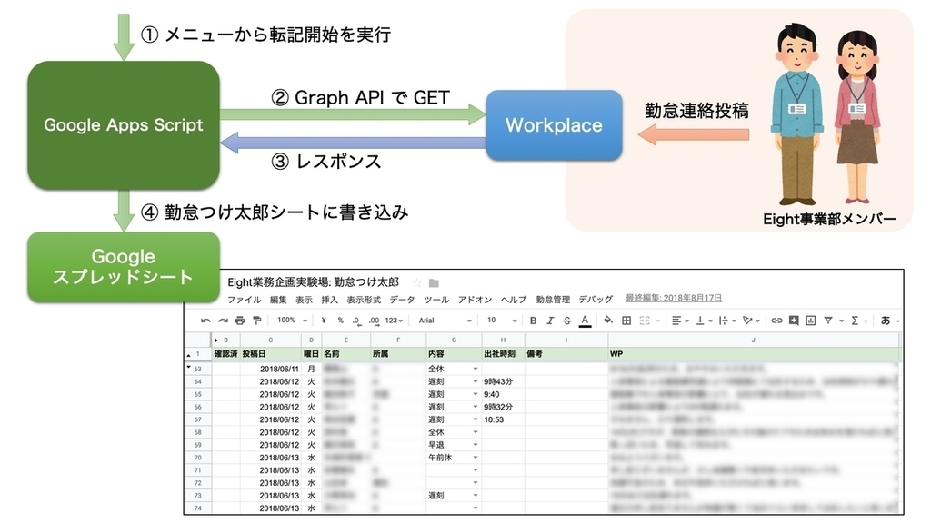Screen dimensions: 931x523
Task: Open the 内容 dropdown in row 63 (全休)
Action: pyautogui.click(x=476, y=369)
